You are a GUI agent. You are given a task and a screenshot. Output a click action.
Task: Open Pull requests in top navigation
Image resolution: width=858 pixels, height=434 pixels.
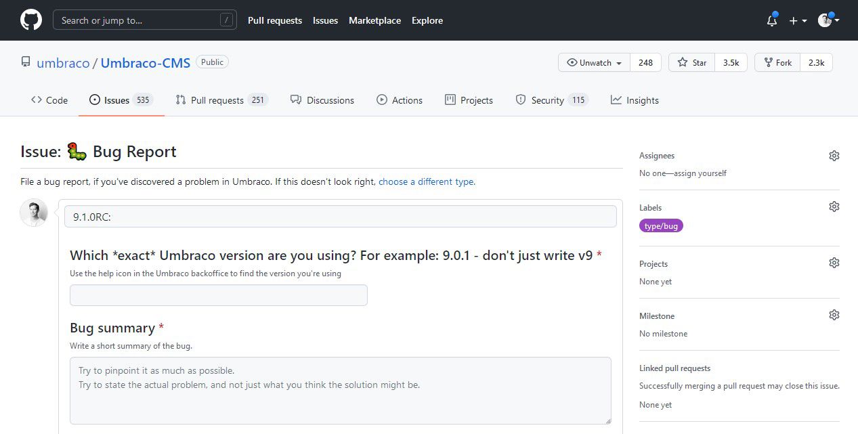coord(275,20)
